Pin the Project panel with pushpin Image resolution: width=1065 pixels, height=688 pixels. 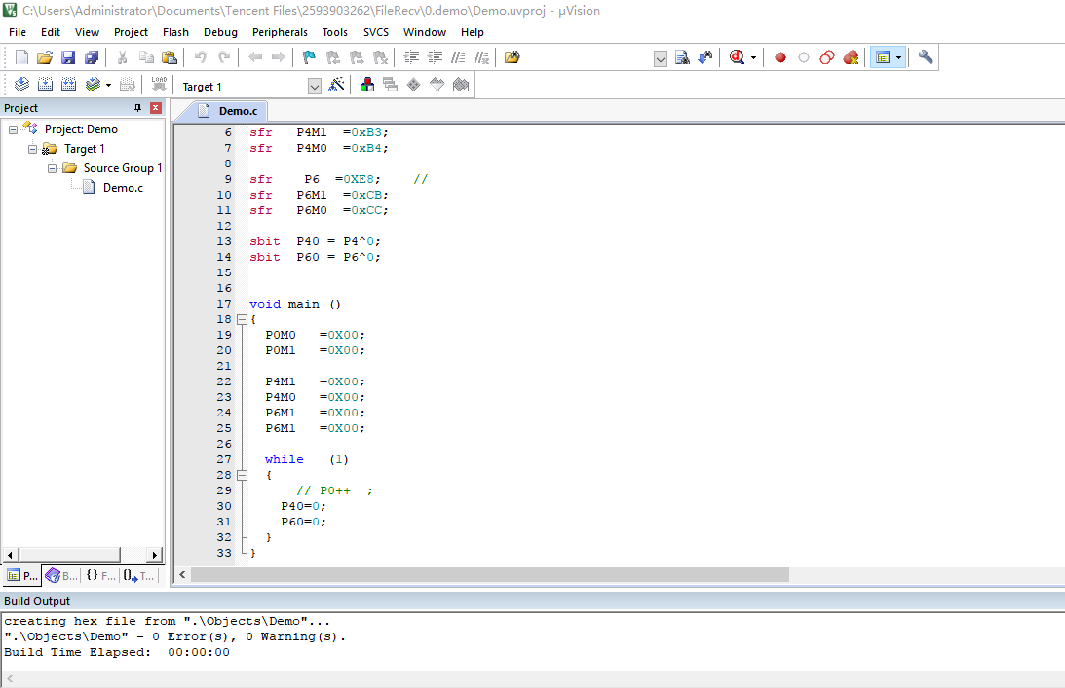click(x=138, y=108)
